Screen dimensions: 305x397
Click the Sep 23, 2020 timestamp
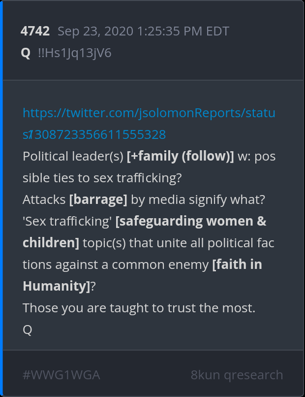[x=143, y=32]
